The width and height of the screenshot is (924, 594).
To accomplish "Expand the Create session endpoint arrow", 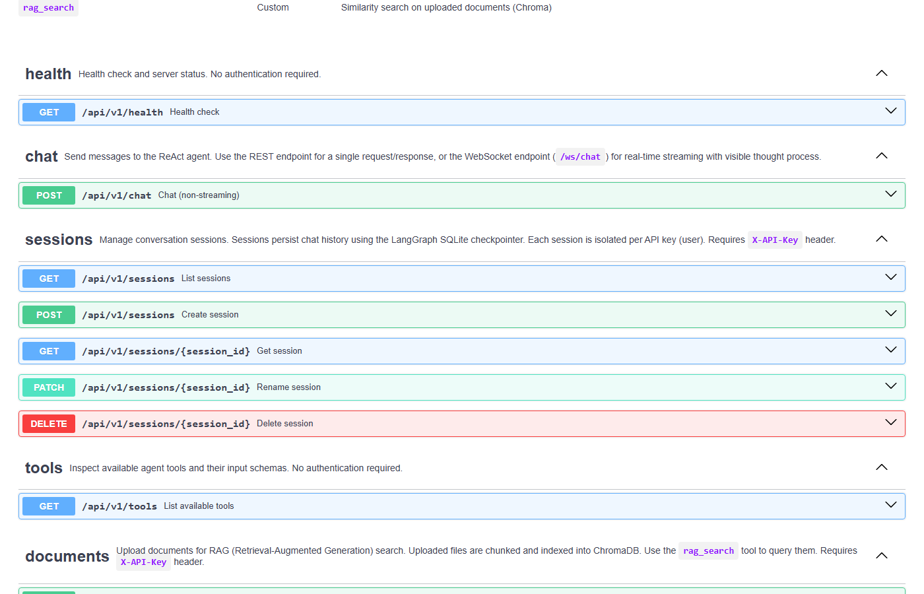I will click(x=891, y=313).
